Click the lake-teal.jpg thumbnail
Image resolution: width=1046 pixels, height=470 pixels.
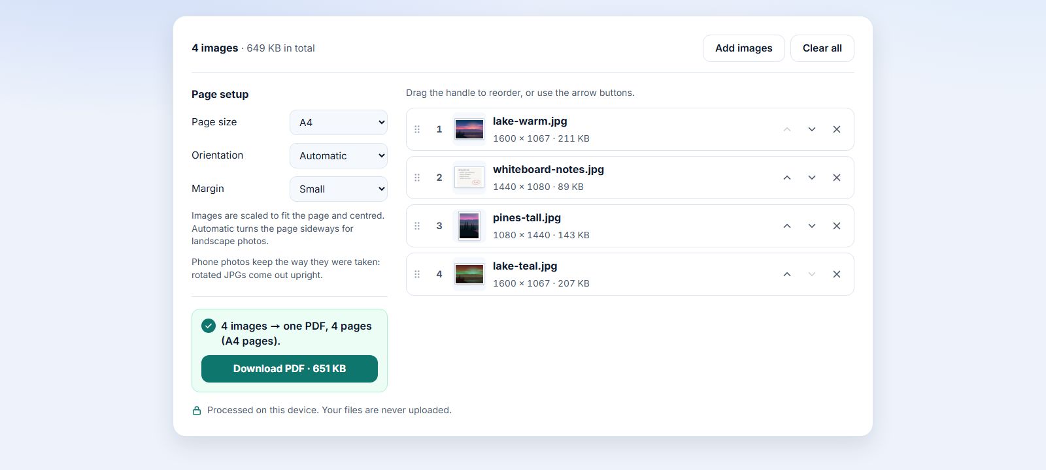tap(469, 274)
